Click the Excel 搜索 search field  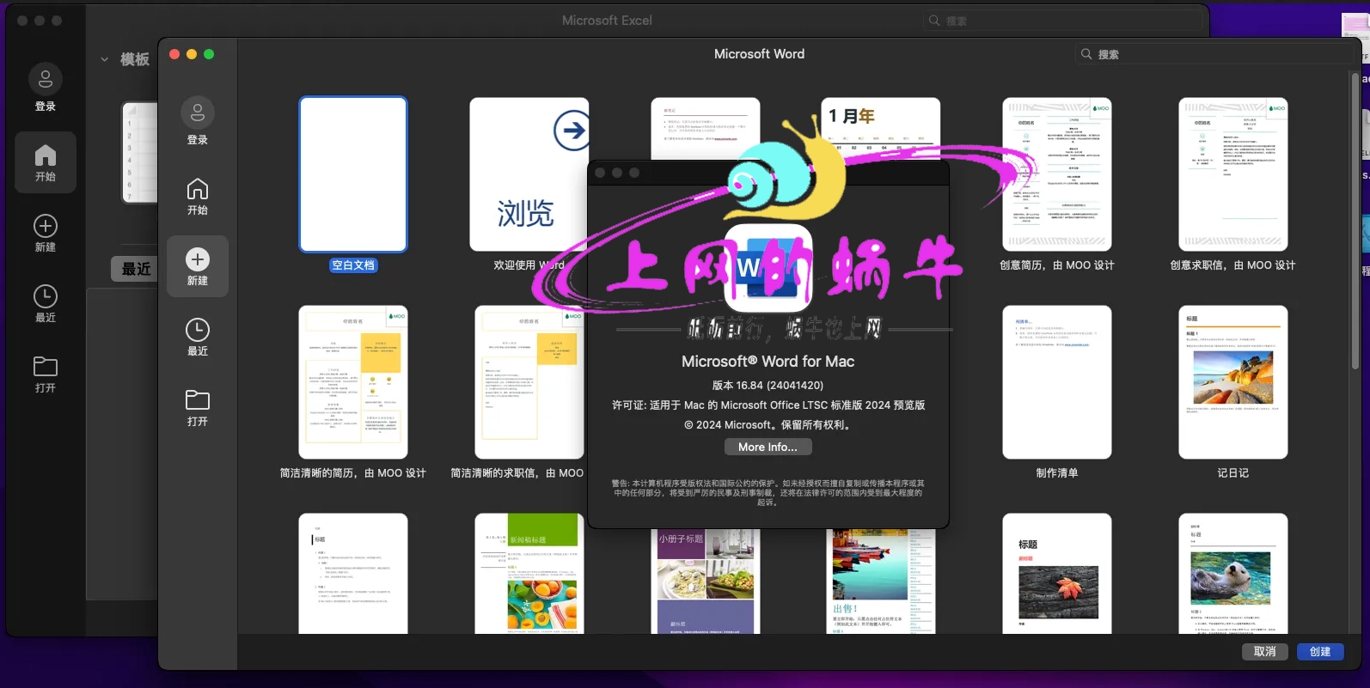click(x=1063, y=21)
